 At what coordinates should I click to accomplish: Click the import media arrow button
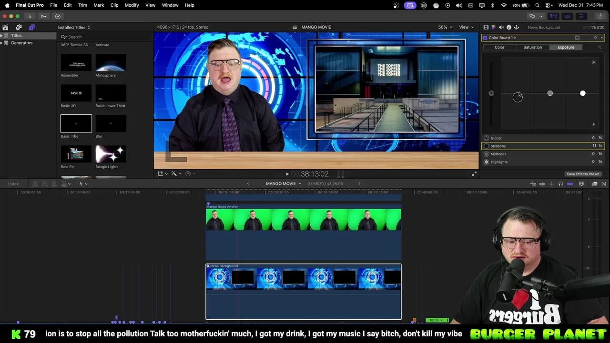30,16
